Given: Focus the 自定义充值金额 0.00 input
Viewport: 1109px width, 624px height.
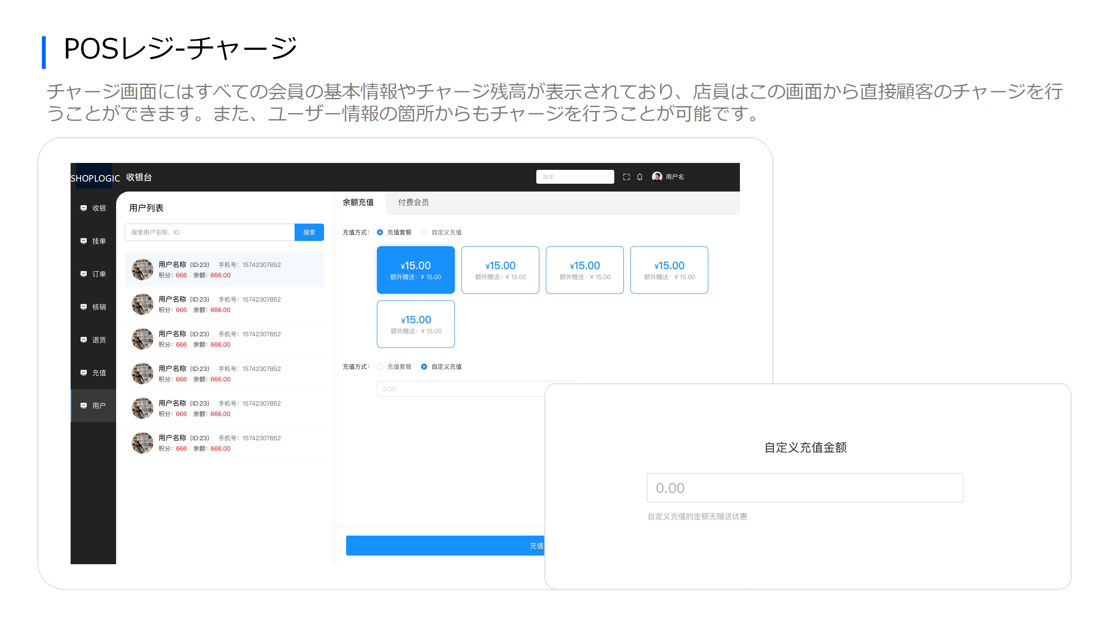Looking at the screenshot, I should point(804,488).
